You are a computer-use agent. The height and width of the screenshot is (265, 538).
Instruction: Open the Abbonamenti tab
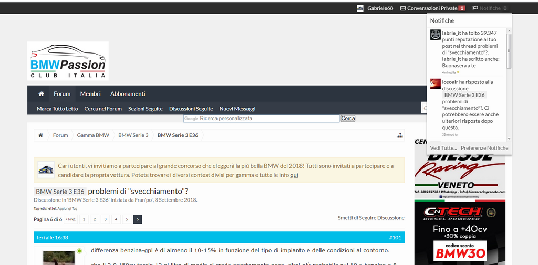(128, 93)
